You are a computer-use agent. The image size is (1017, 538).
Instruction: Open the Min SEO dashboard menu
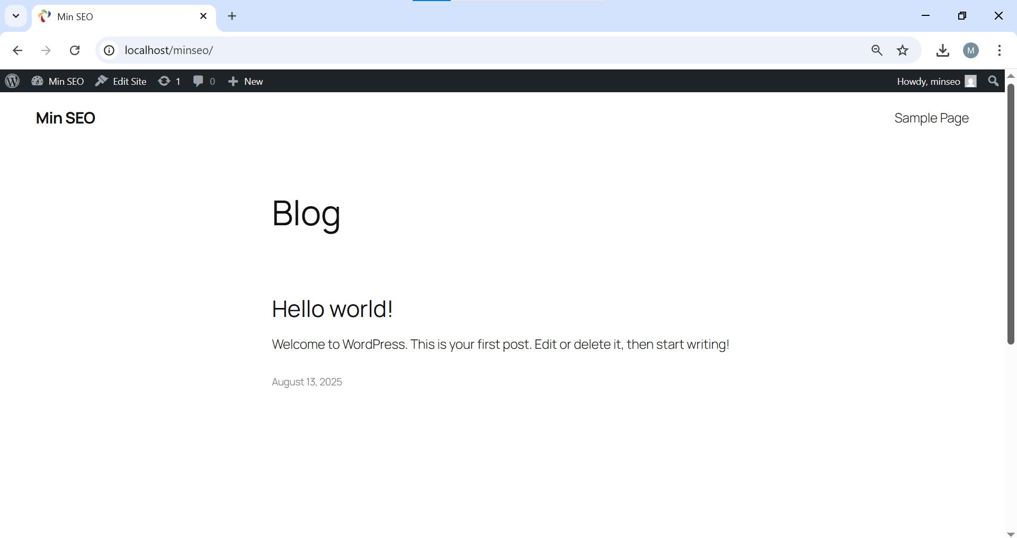tap(58, 81)
